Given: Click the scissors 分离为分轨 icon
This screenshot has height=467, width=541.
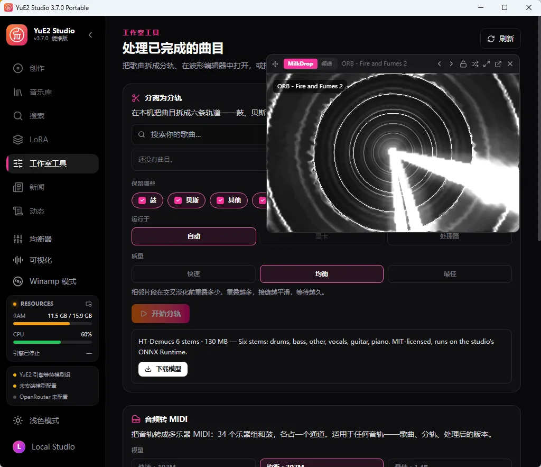Looking at the screenshot, I should tap(136, 98).
